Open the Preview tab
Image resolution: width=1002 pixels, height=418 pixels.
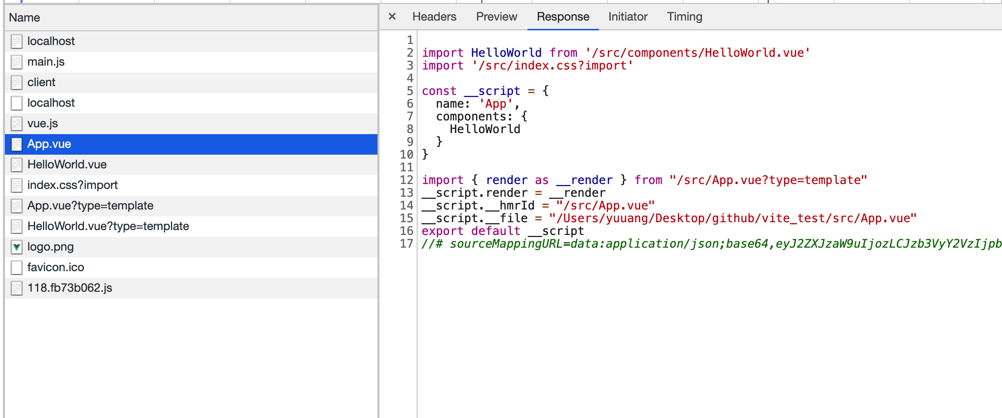click(x=496, y=17)
